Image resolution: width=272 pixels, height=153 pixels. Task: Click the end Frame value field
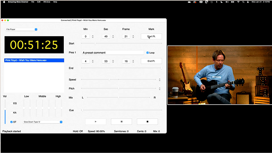point(126,61)
